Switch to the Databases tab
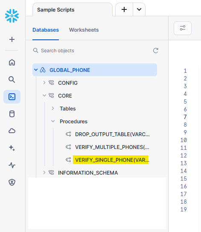Image resolution: width=201 pixels, height=232 pixels. pos(46,30)
